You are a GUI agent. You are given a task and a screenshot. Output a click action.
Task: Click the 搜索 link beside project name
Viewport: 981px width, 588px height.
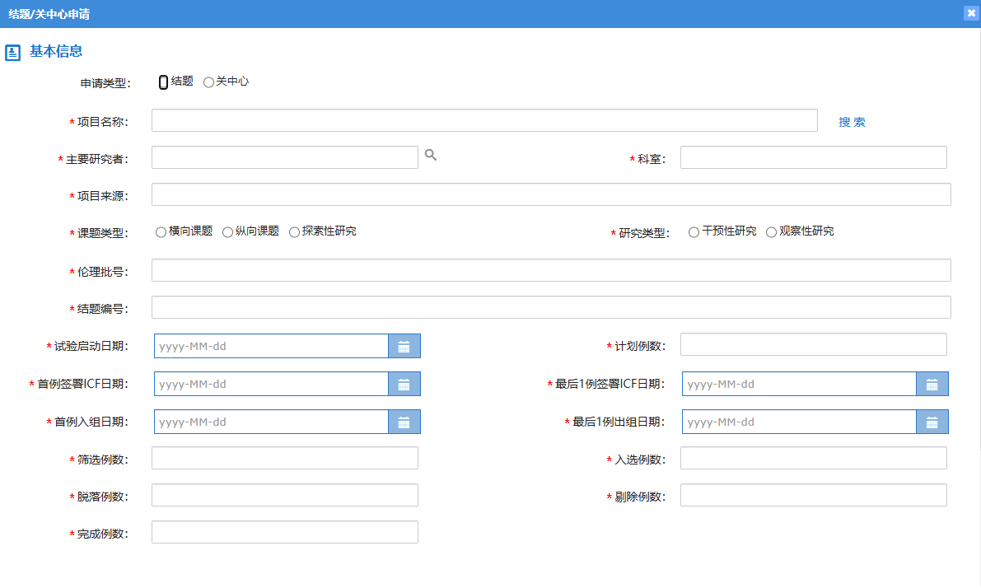(x=852, y=122)
